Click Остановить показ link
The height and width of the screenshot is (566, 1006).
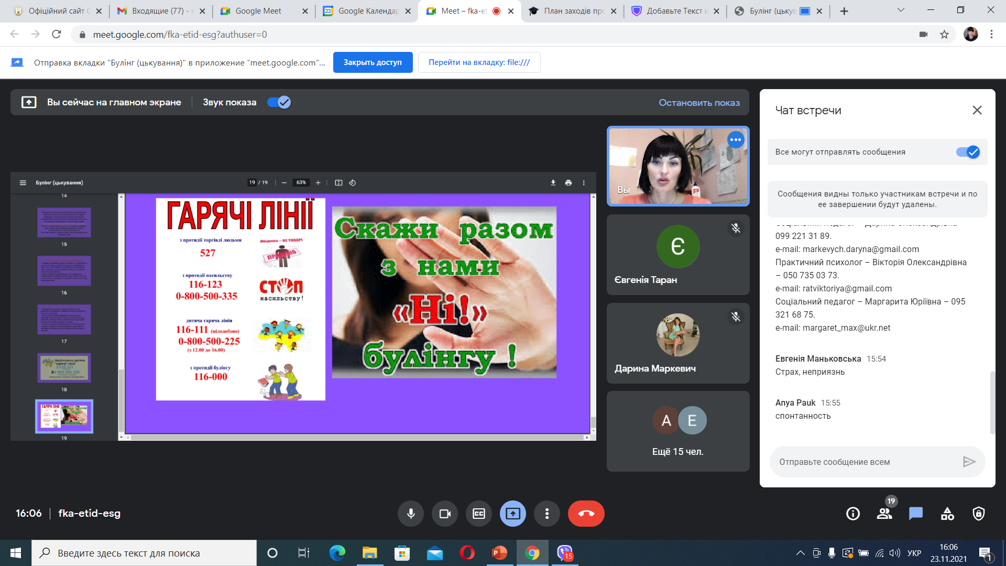[699, 103]
